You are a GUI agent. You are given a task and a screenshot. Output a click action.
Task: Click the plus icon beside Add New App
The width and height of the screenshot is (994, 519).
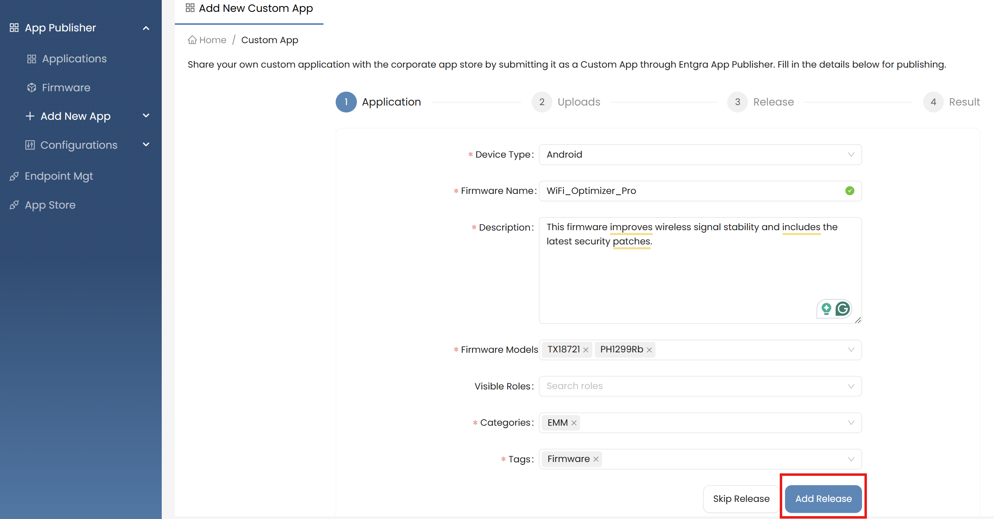pos(30,116)
